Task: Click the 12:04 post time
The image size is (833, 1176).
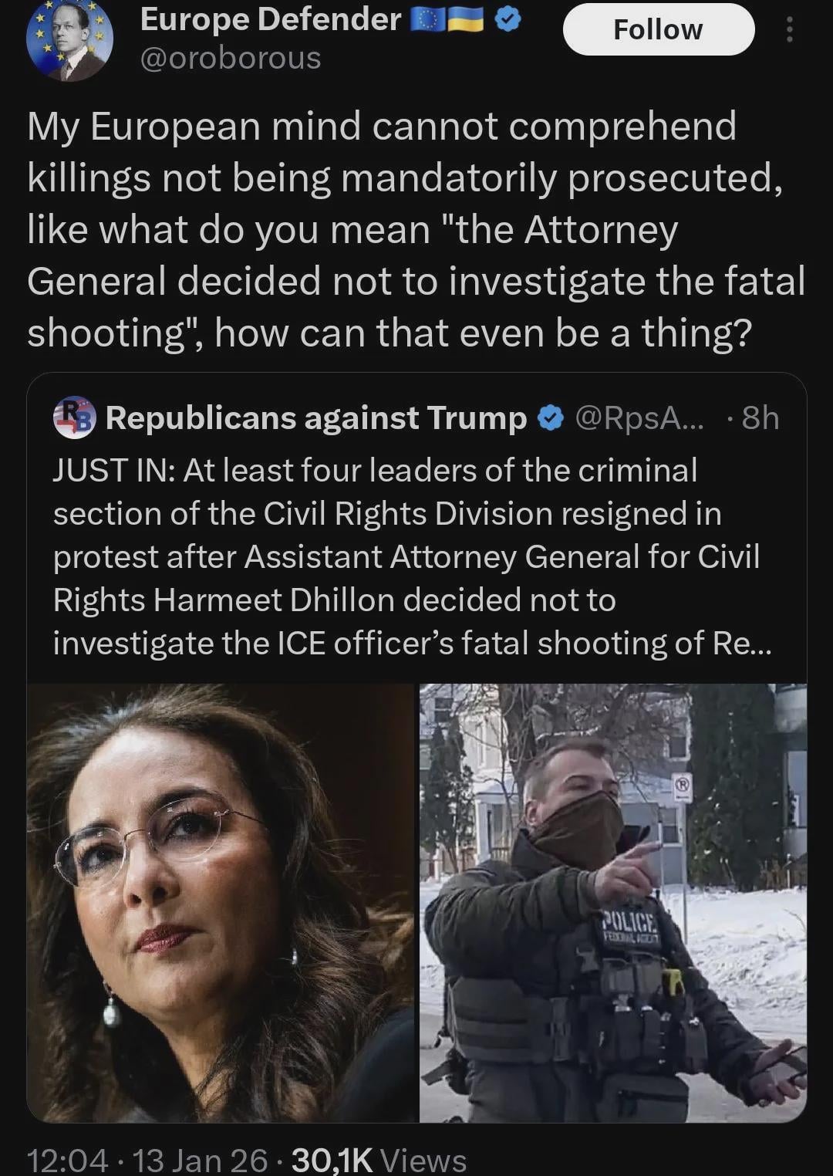Action: [x=68, y=1160]
